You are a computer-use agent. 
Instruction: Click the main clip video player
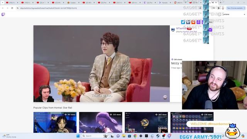coord(102,63)
